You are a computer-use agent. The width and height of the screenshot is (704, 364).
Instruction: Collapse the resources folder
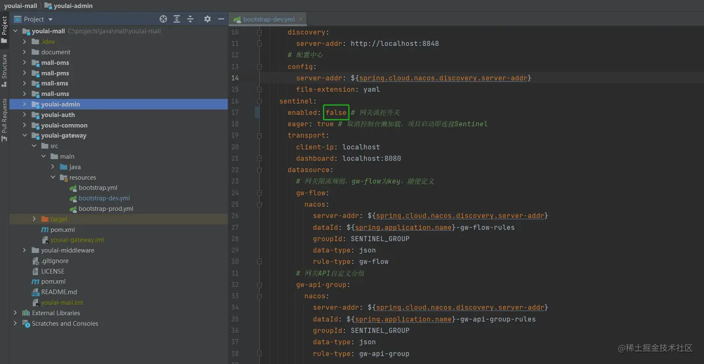pyautogui.click(x=53, y=177)
